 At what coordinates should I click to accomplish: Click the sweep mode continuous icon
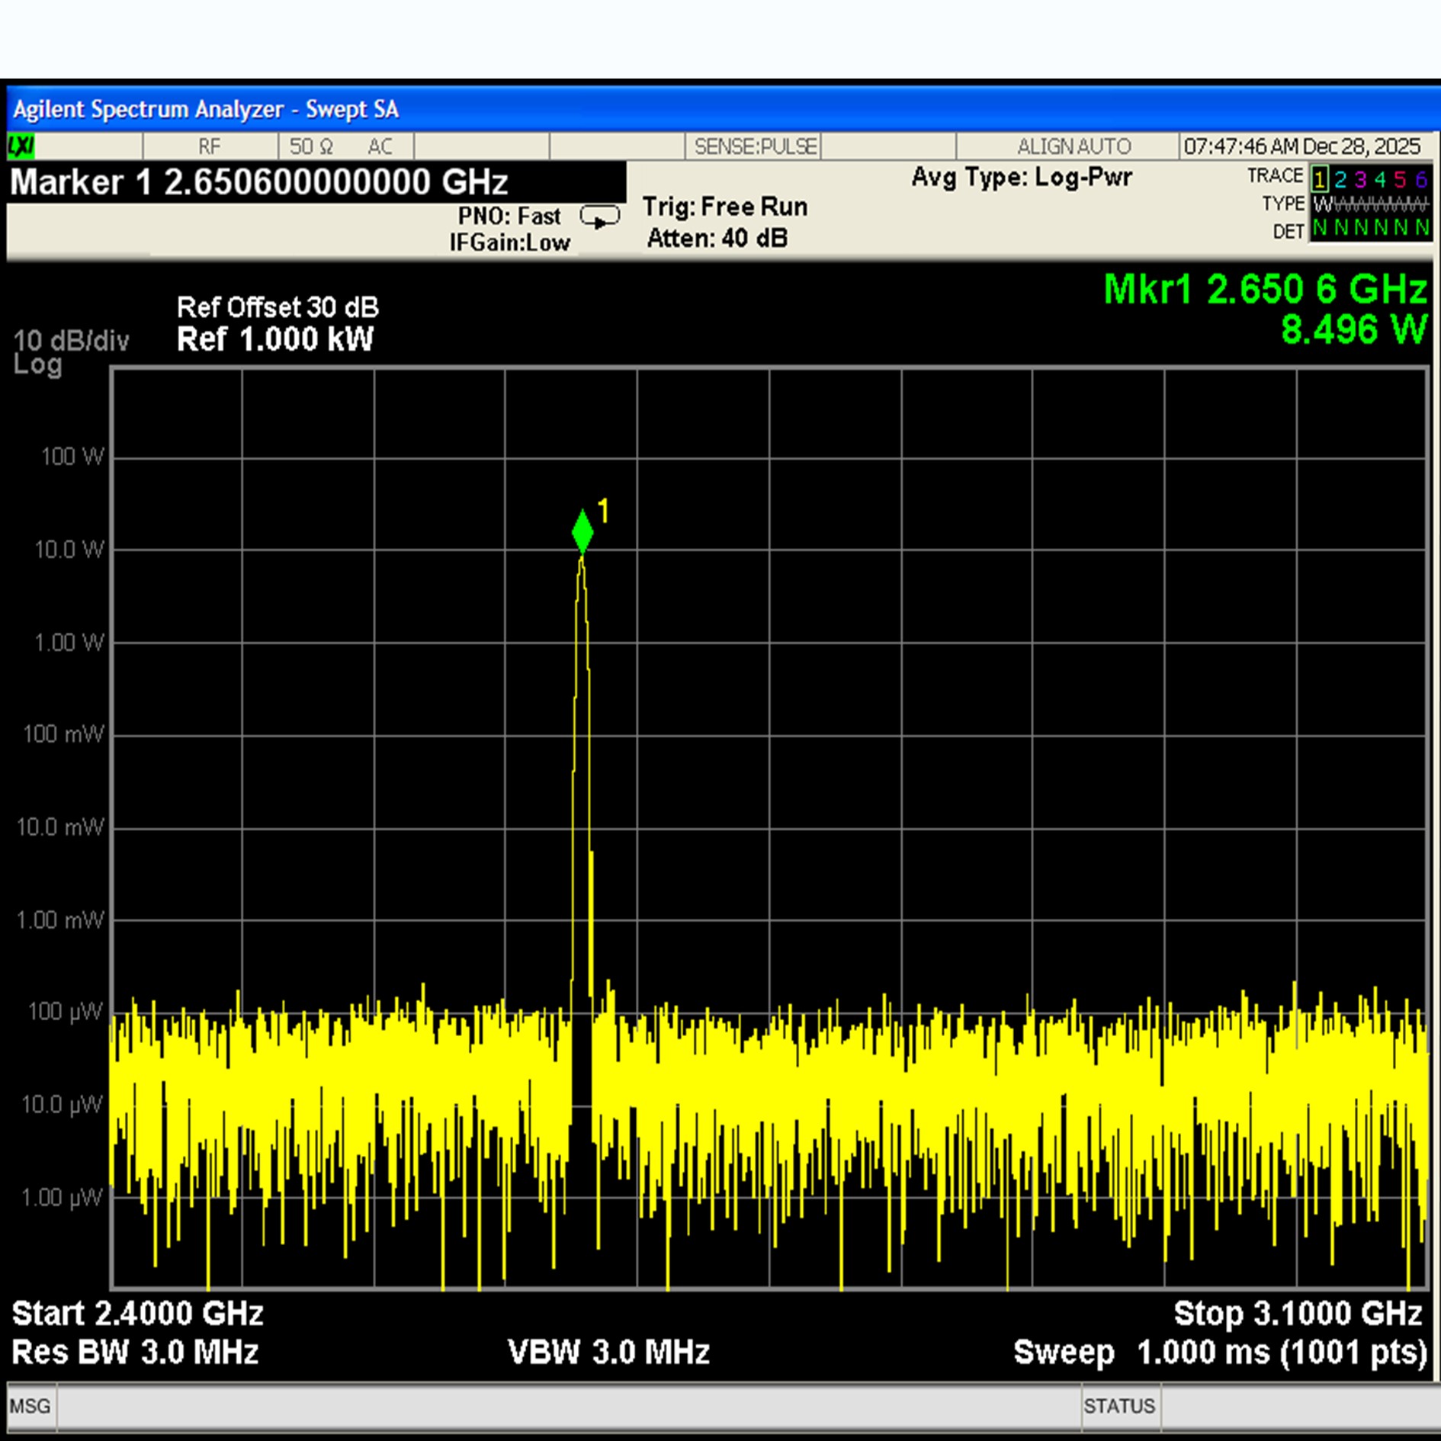[x=600, y=218]
